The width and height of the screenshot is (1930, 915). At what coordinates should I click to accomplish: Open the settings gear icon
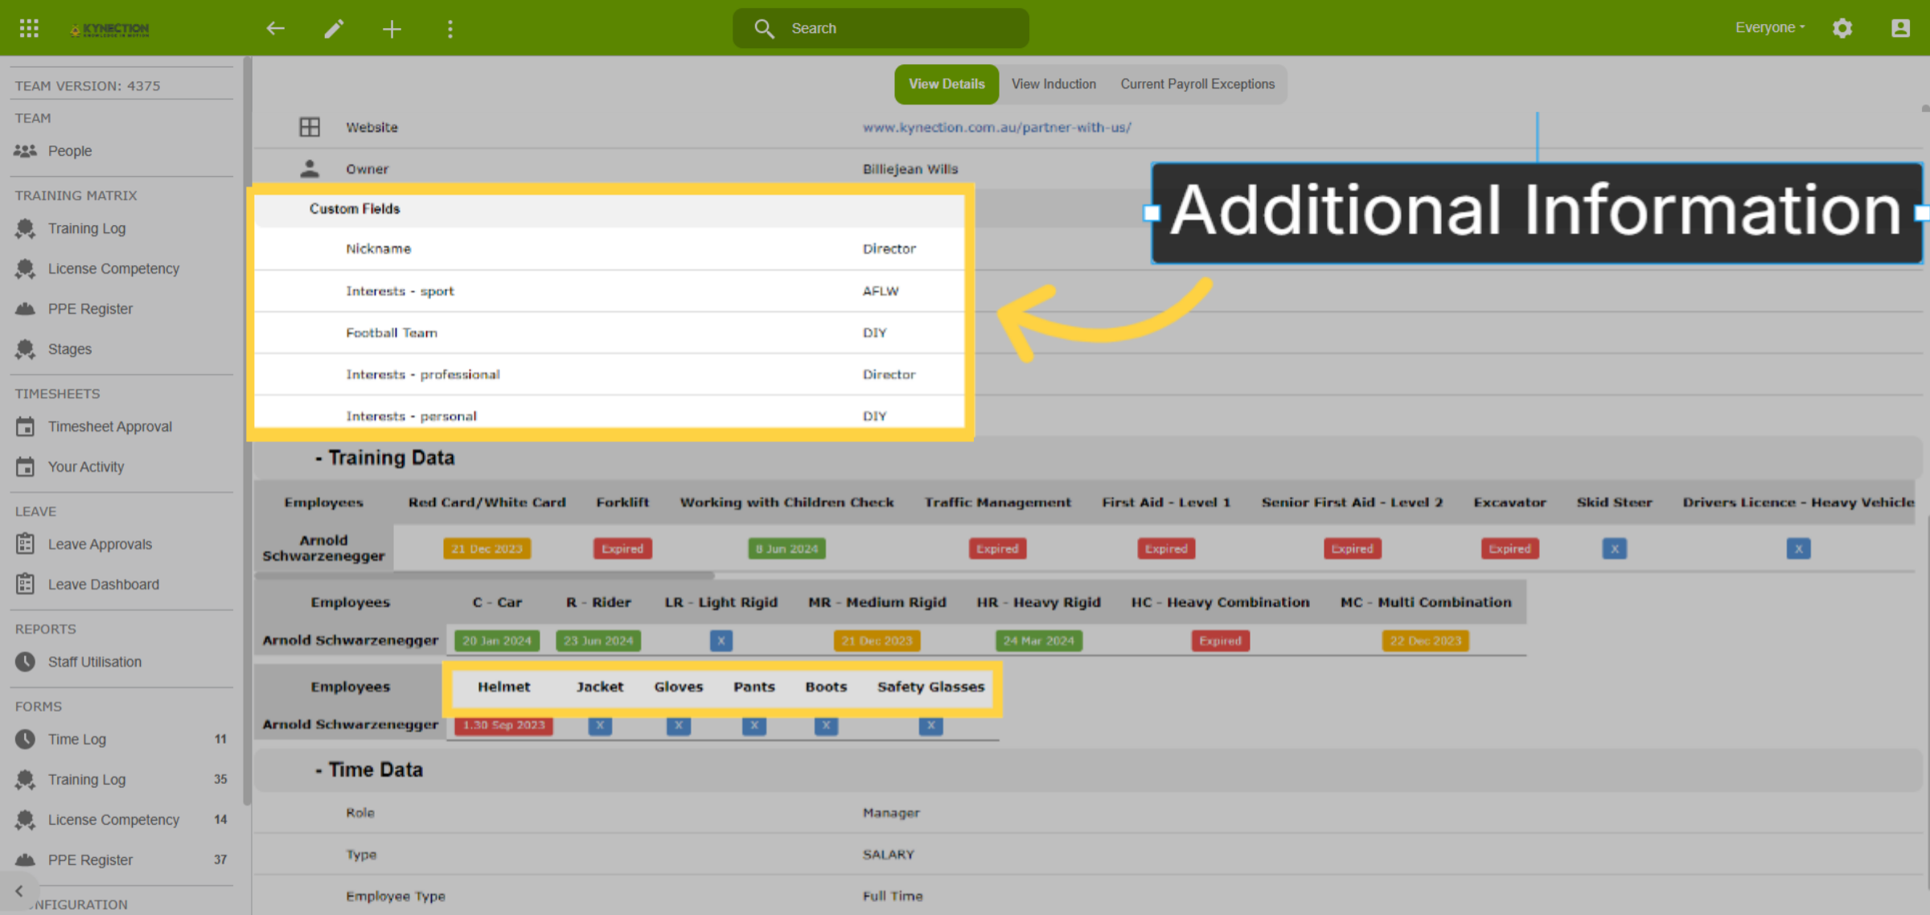(1842, 28)
